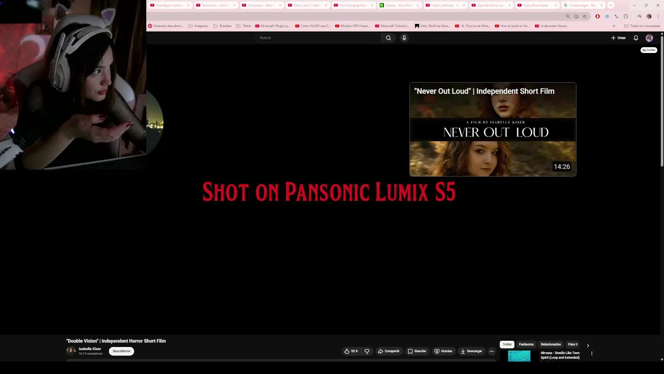Open the Opera-style red extension icon

pos(598,16)
